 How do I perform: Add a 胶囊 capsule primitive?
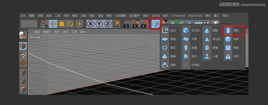[x=190, y=48]
